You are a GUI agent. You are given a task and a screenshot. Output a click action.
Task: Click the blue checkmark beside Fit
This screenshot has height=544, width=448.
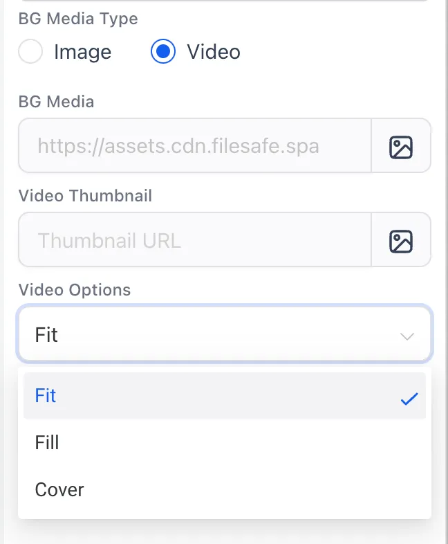409,399
